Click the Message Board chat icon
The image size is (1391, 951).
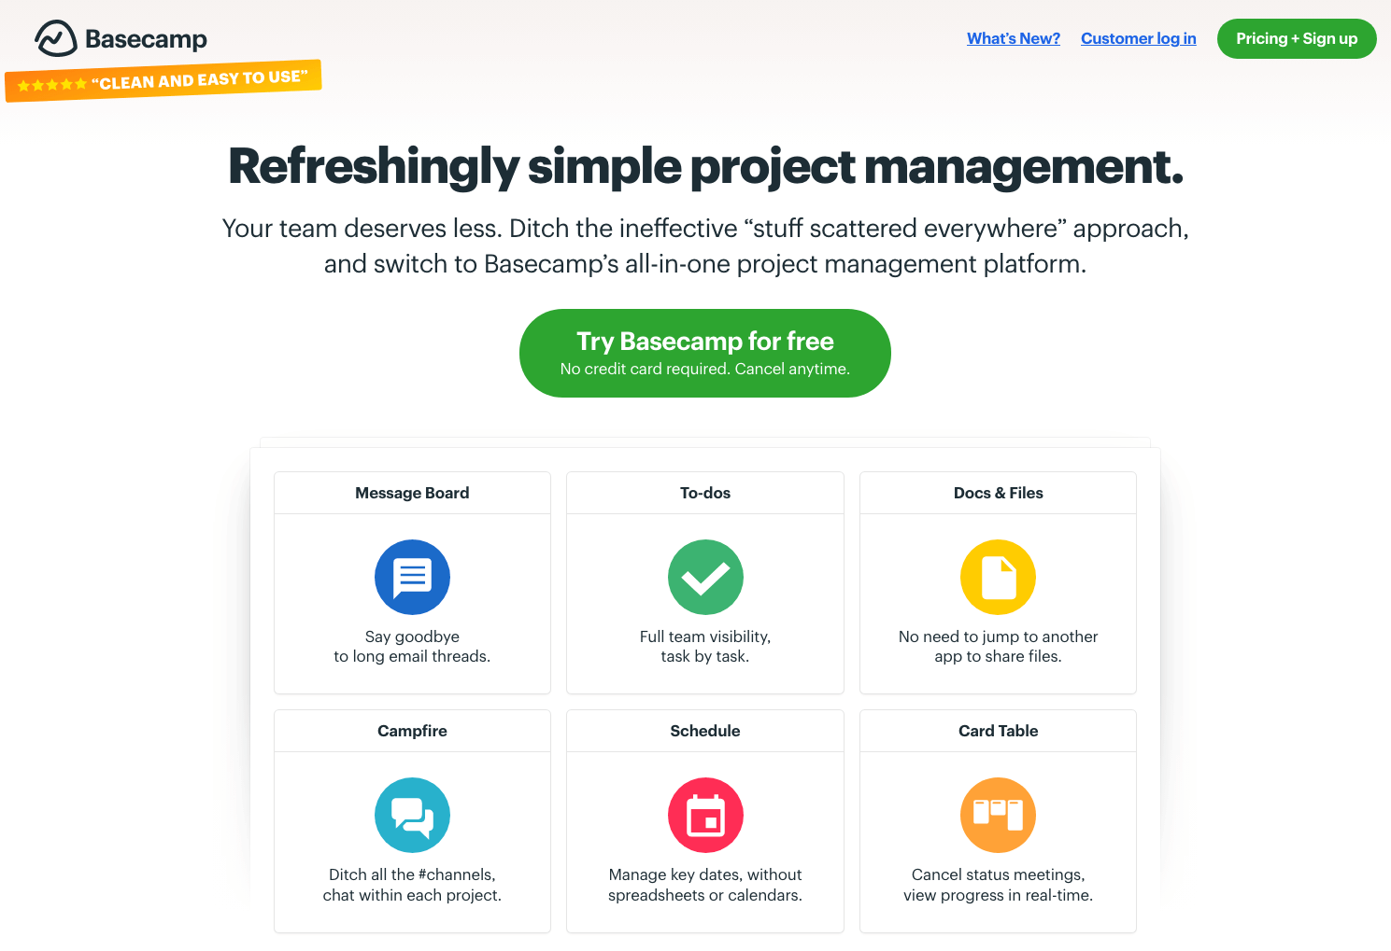coord(412,577)
